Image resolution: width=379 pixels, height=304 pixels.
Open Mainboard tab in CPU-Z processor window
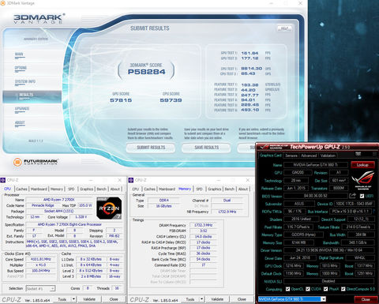(x=39, y=189)
